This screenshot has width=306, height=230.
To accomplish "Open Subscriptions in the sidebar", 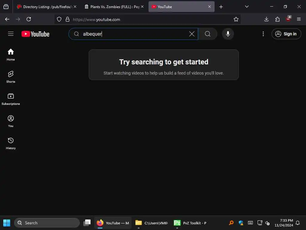I will tap(11, 99).
